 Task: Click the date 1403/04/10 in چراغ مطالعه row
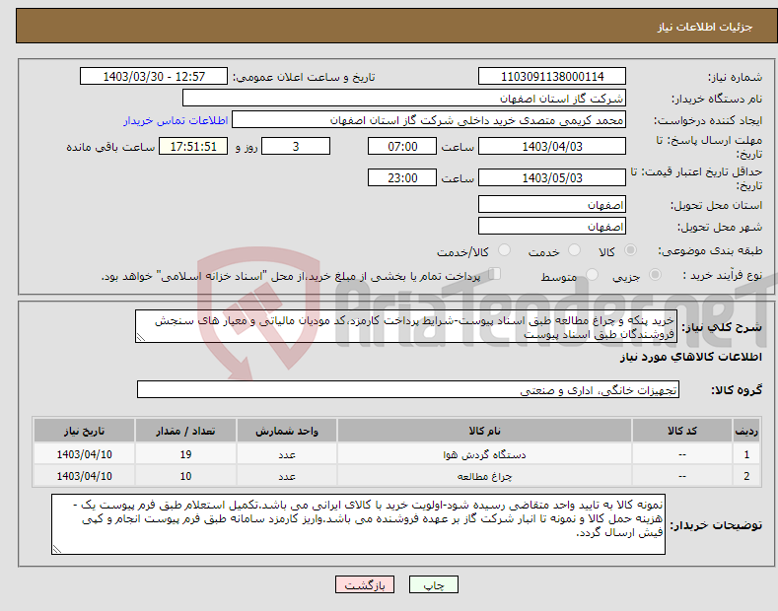point(85,476)
